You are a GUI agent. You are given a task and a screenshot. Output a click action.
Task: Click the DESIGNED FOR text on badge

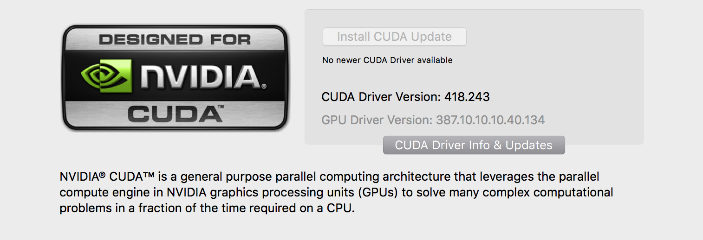tap(175, 39)
